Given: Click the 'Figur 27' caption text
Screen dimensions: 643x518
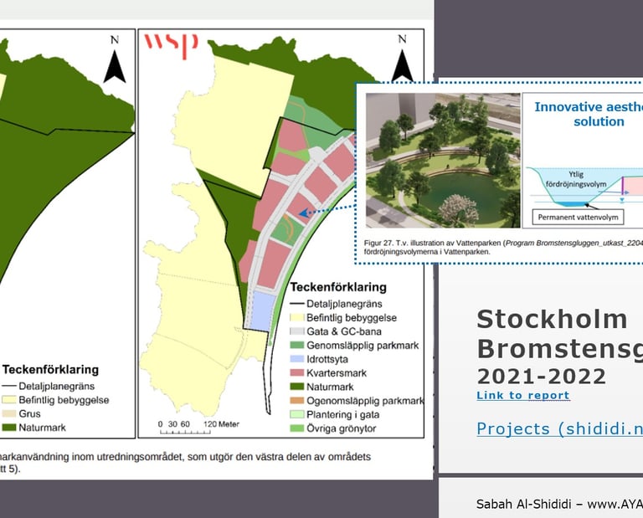Looking at the screenshot, I should [503, 247].
